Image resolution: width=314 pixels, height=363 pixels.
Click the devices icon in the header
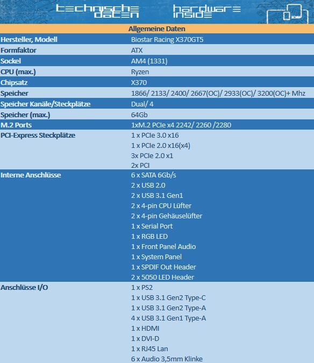click(288, 13)
